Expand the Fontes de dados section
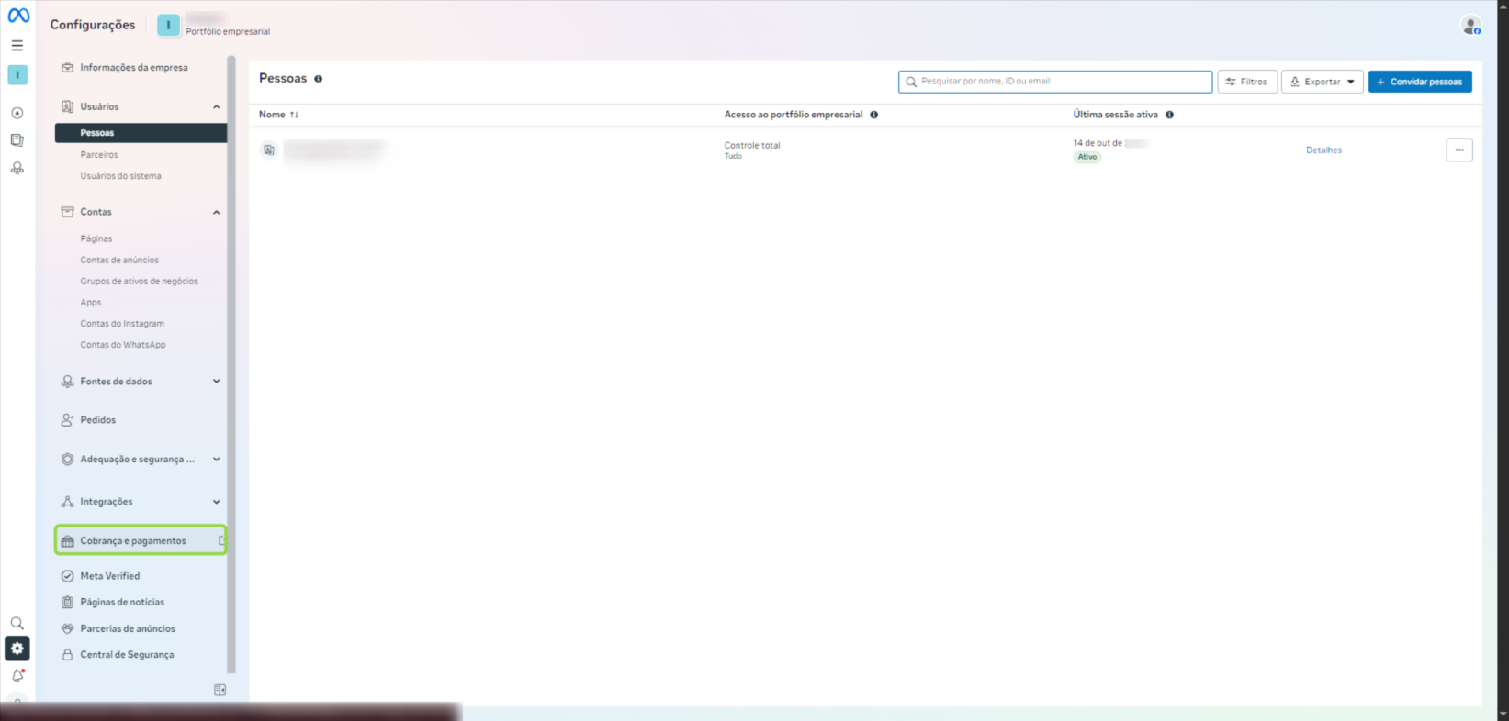The height and width of the screenshot is (721, 1509). point(217,382)
